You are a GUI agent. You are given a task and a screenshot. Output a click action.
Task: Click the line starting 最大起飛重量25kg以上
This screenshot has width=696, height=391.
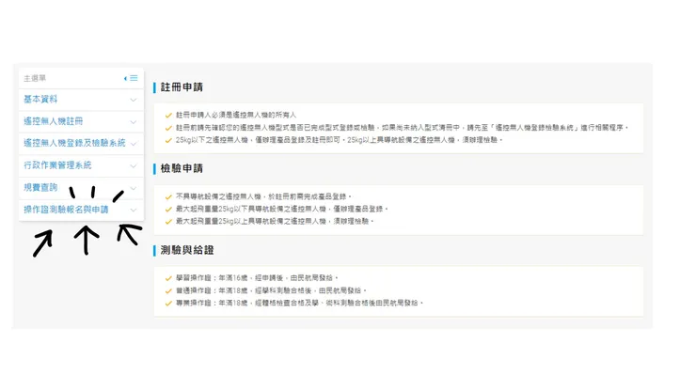tap(275, 221)
